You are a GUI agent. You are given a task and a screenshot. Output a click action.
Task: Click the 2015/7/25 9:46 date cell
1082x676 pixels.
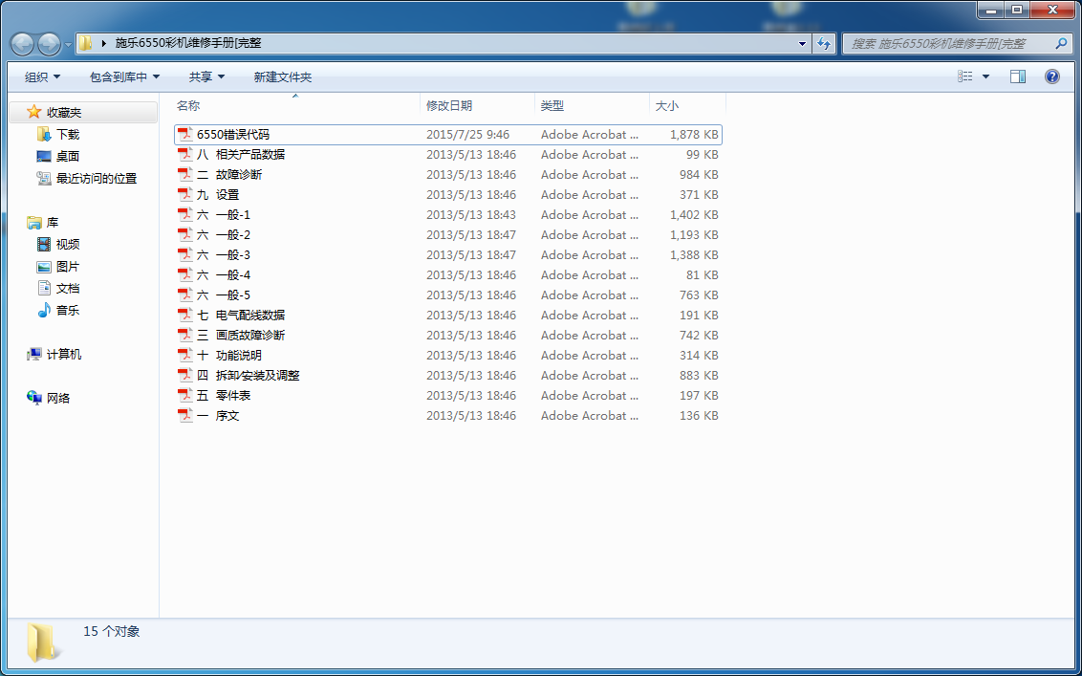[x=467, y=135]
